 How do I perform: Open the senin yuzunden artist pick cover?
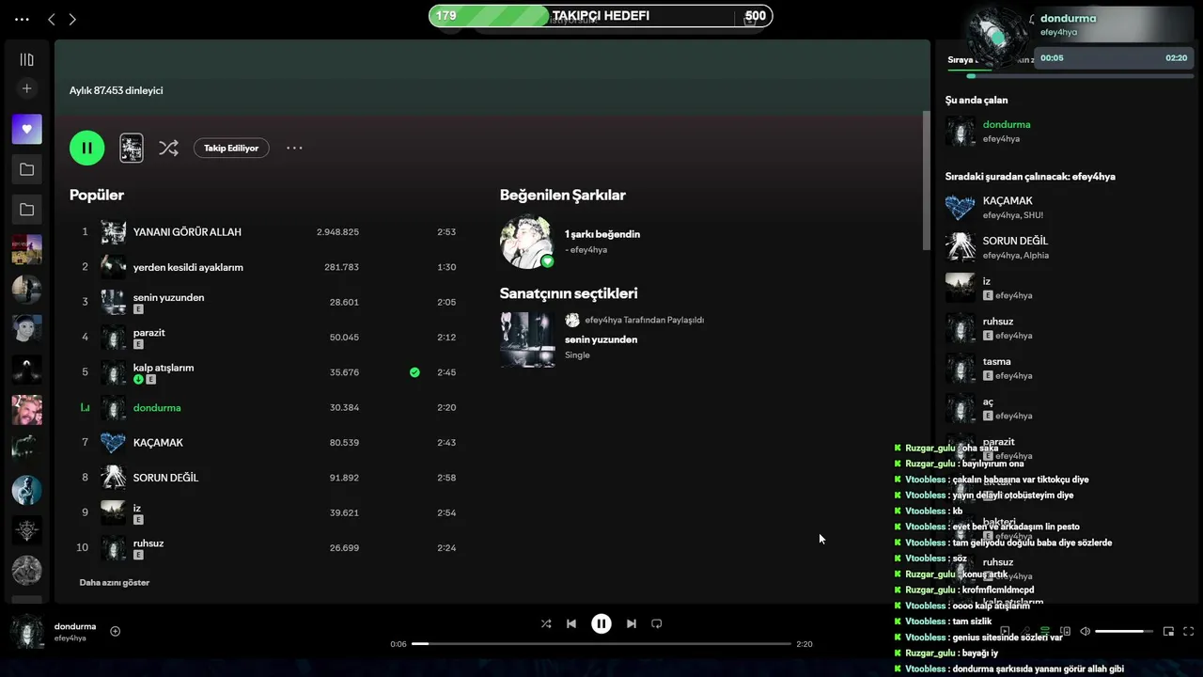(527, 339)
